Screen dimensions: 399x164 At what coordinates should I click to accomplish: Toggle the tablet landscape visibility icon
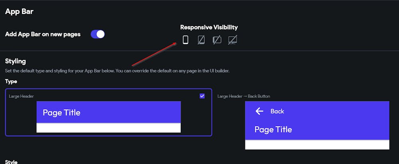(x=217, y=40)
